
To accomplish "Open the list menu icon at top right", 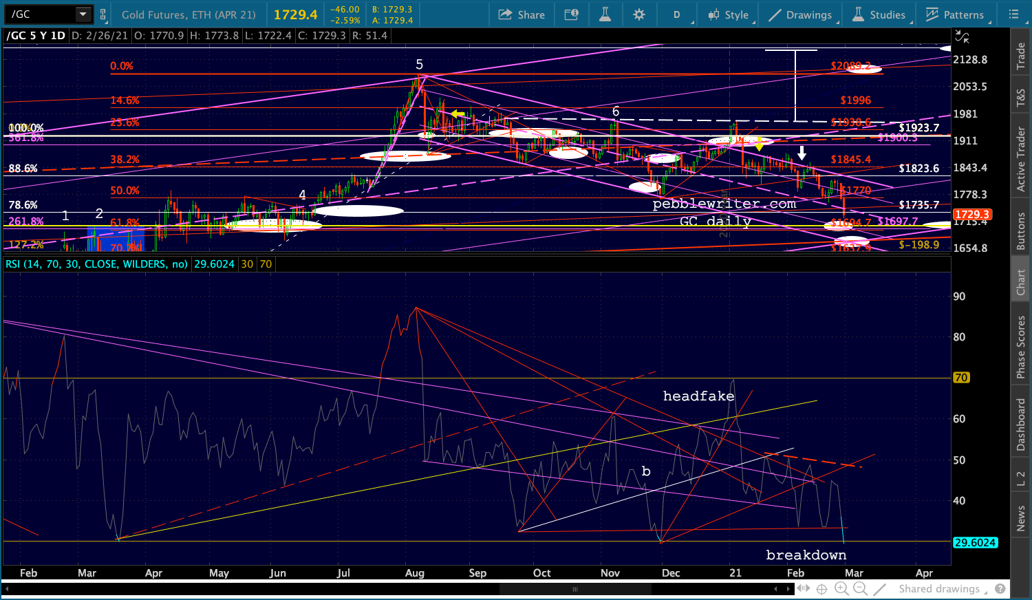I will click(x=1013, y=14).
